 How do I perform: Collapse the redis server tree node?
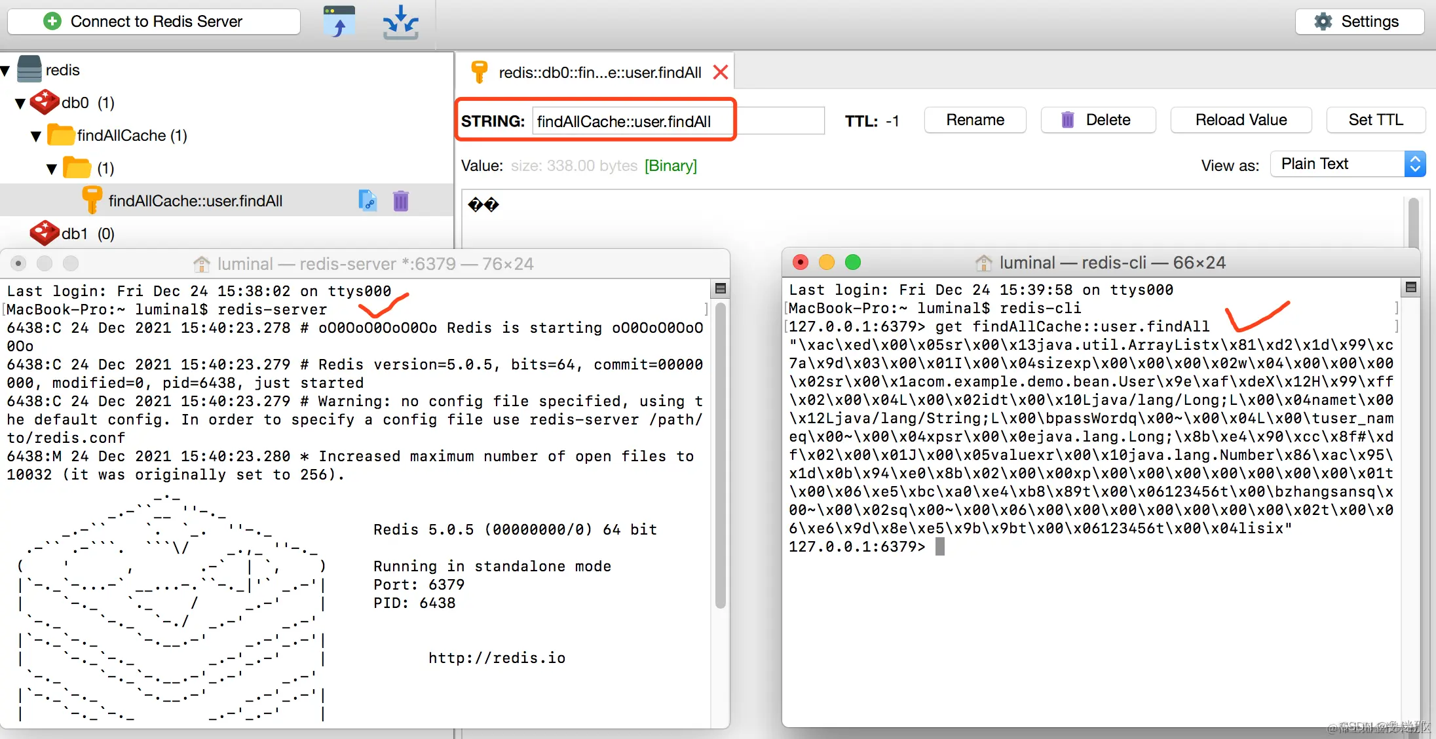tap(6, 70)
